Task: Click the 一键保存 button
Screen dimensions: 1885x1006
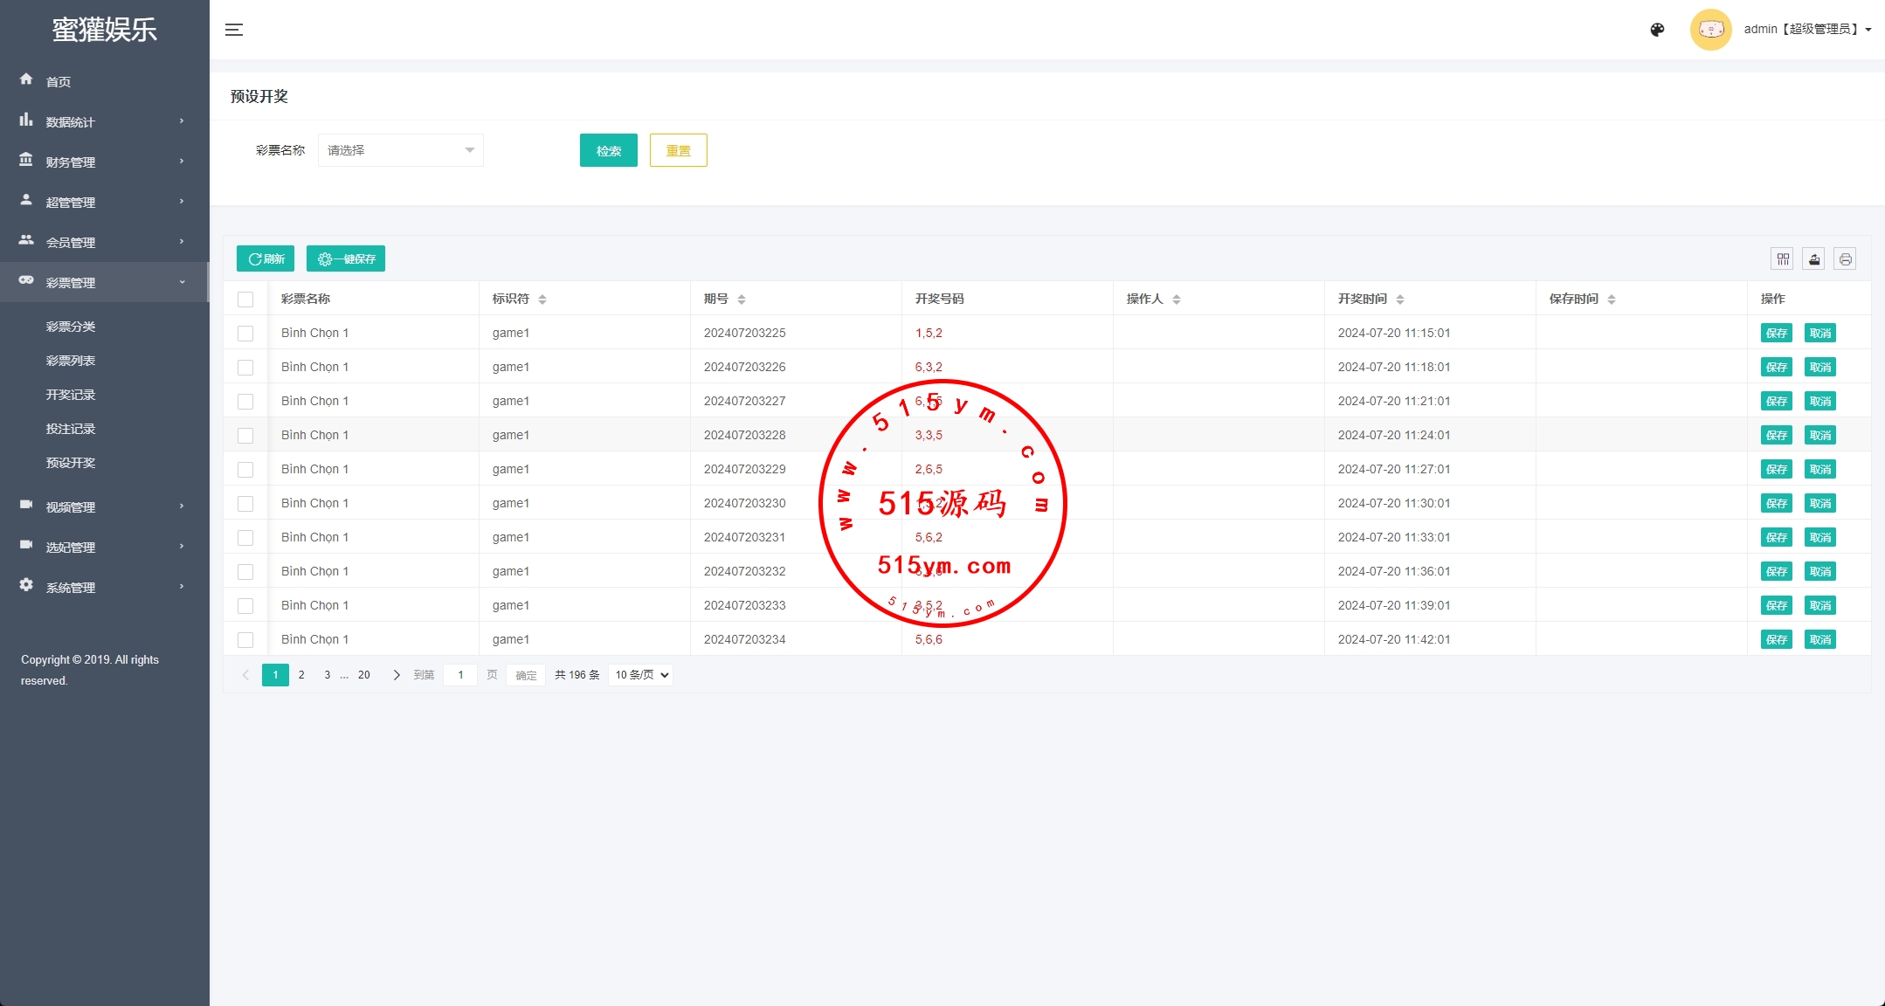Action: click(x=346, y=259)
